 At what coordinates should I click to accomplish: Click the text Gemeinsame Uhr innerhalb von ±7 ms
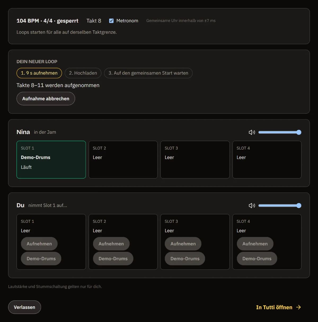181,21
